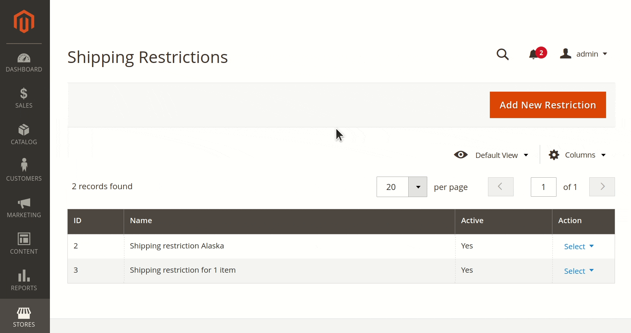Viewport: 631px width, 333px height.
Task: Open Select action for 1 item restriction
Action: point(578,271)
